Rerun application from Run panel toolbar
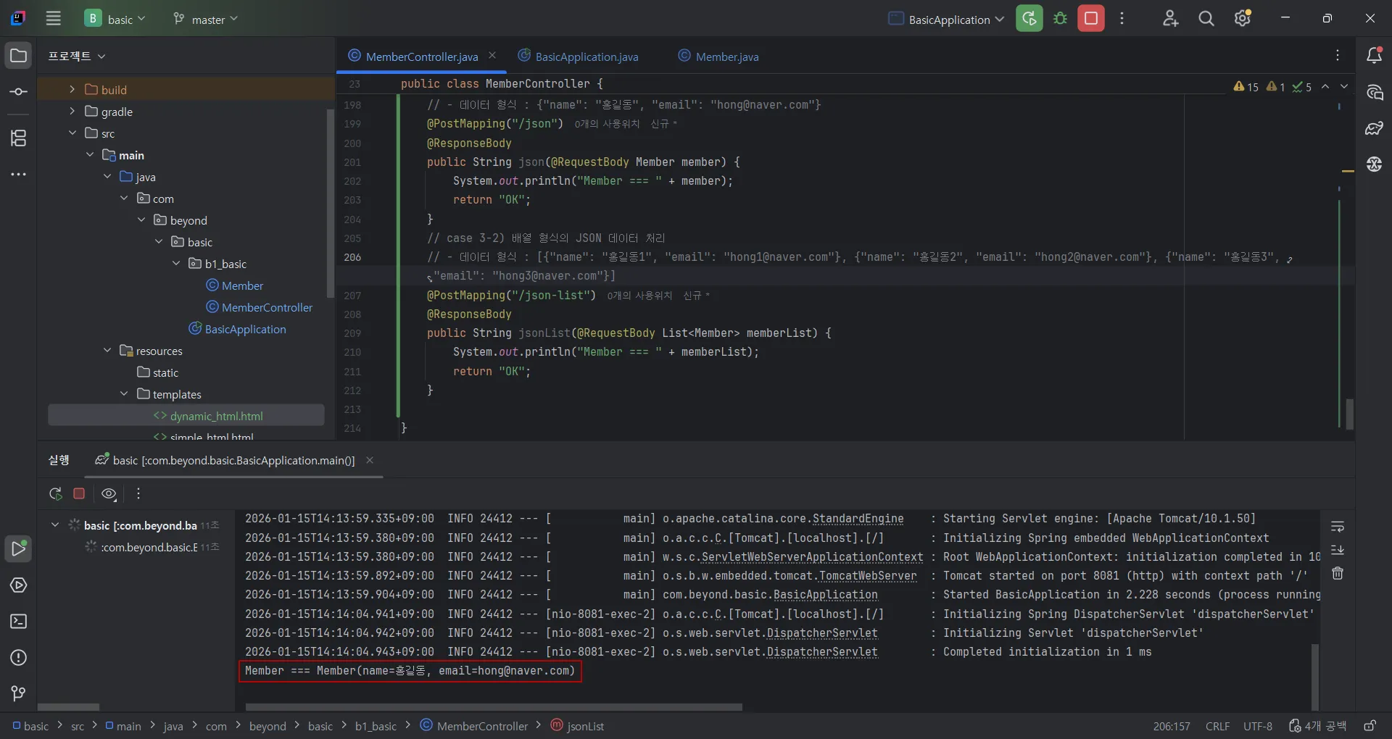Screen dimensions: 1392x739 pos(55,493)
